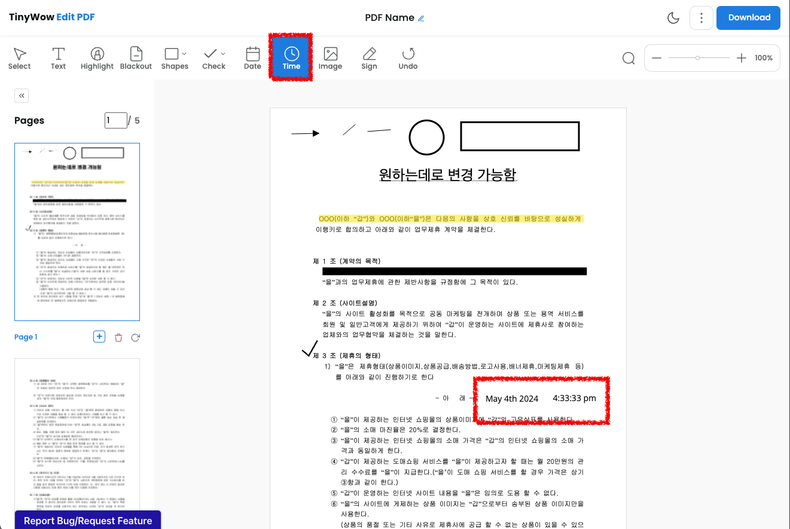
Task: Choose the Highlight tool
Action: [x=97, y=57]
